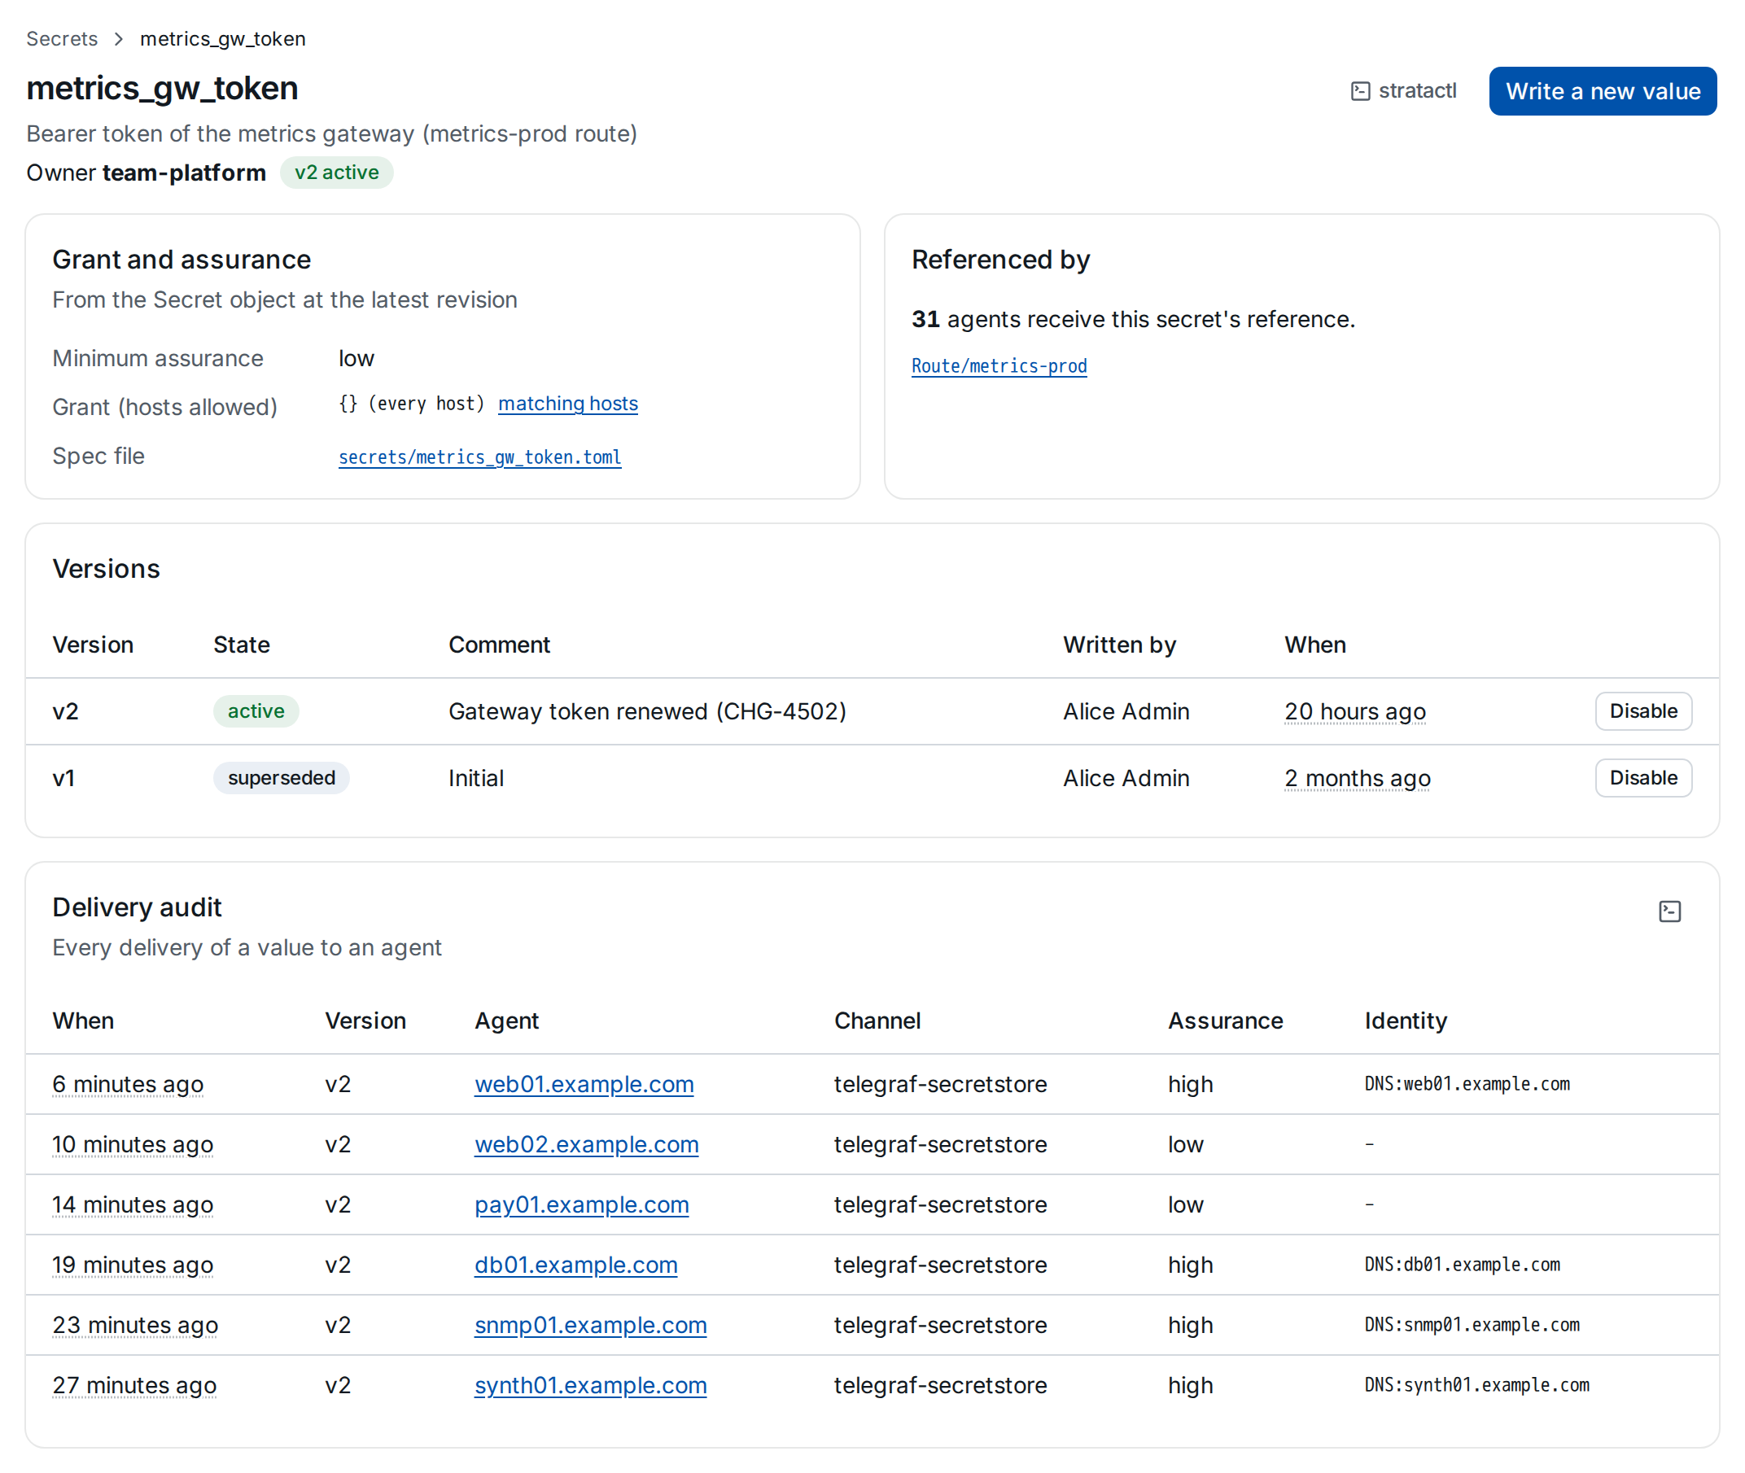Disable version v2

click(1643, 711)
